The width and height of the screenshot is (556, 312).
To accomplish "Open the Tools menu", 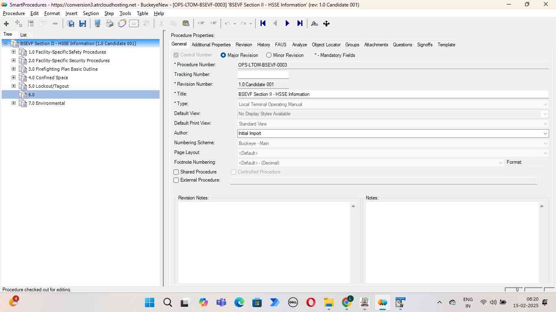I will pos(125,13).
